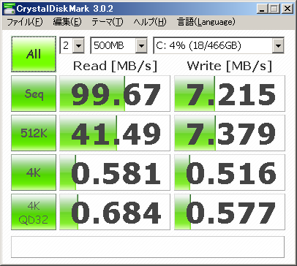Open the ヘルプ(H) menu
Screen dimensions: 297x266
click(x=150, y=22)
